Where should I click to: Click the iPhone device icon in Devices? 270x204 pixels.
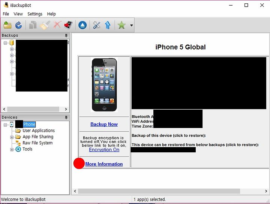click(12, 124)
